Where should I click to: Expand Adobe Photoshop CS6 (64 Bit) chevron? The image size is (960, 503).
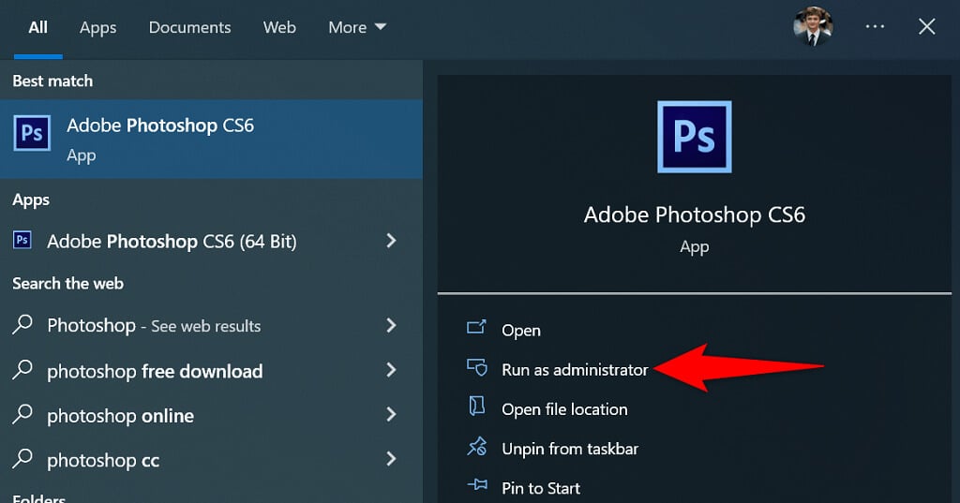click(392, 241)
